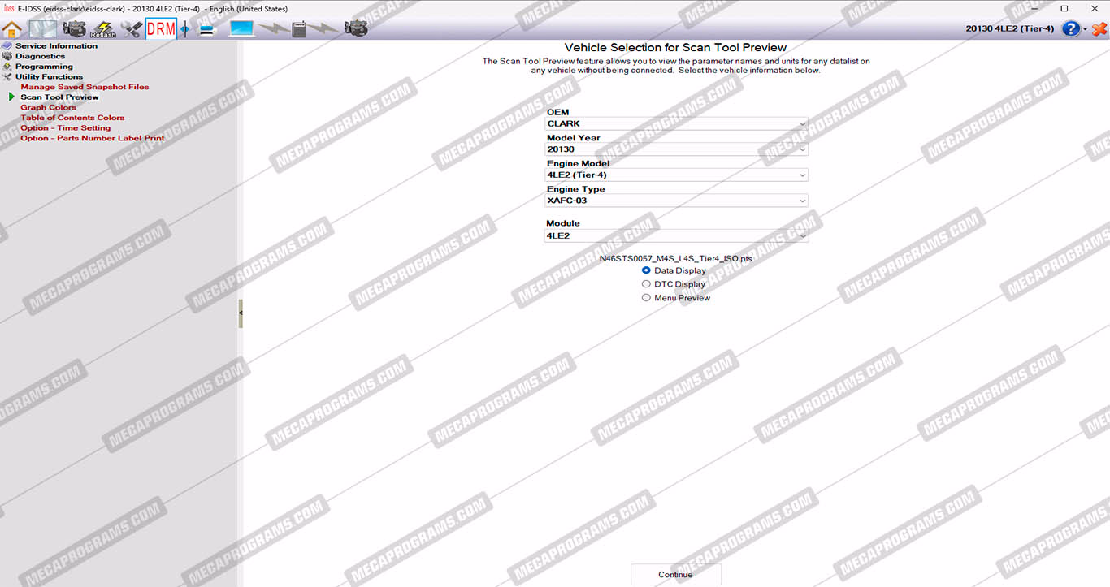Click the E-IDSS app icon in title bar
This screenshot has height=587, width=1110.
click(x=8, y=8)
